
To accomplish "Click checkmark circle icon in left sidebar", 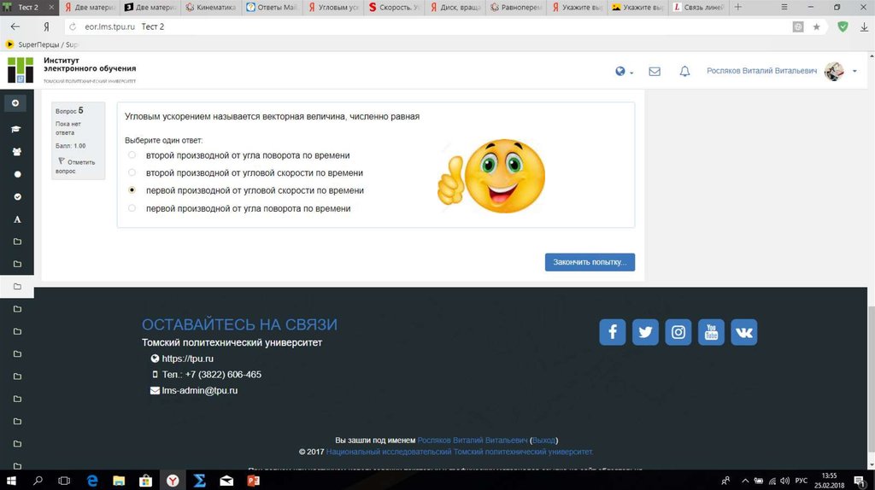I will [17, 197].
